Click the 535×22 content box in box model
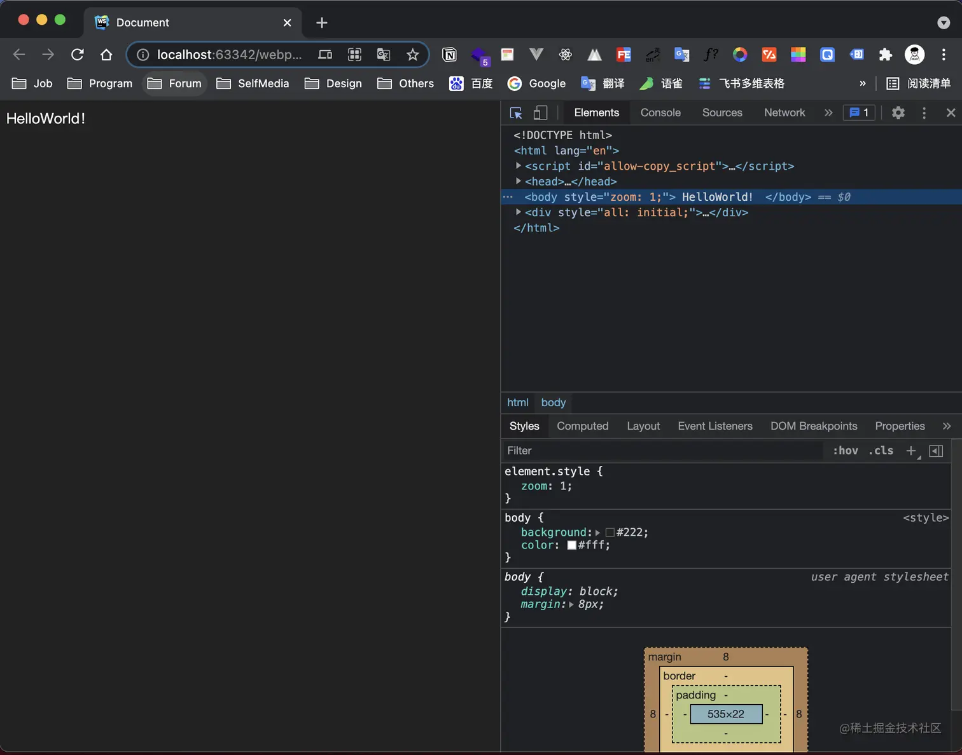 tap(726, 714)
